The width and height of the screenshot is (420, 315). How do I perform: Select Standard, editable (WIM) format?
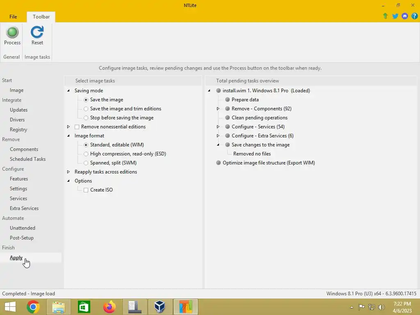86,145
